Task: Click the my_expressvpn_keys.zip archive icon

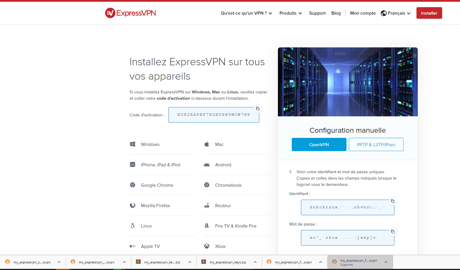Action: 204,262
